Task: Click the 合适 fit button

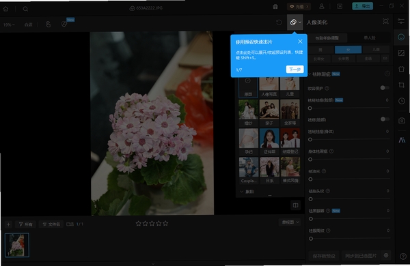Action: pos(28,25)
